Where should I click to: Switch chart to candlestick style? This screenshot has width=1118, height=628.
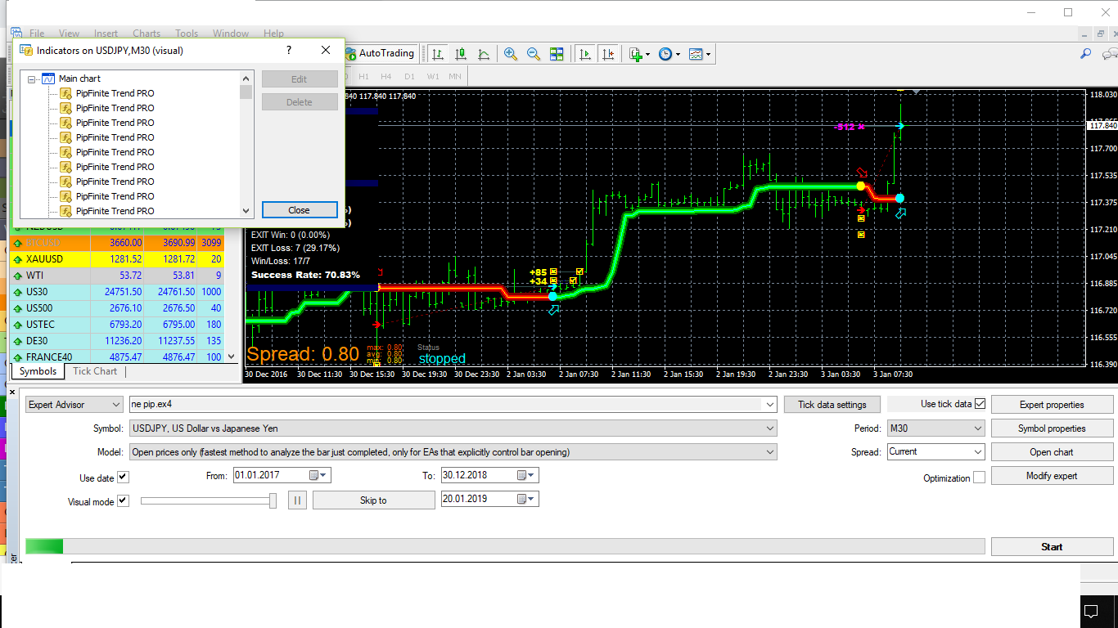(461, 54)
